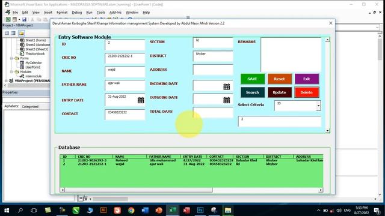Viewport: 385px width, 216px height.
Task: Click the REMARKS text area
Action: click(x=291, y=55)
